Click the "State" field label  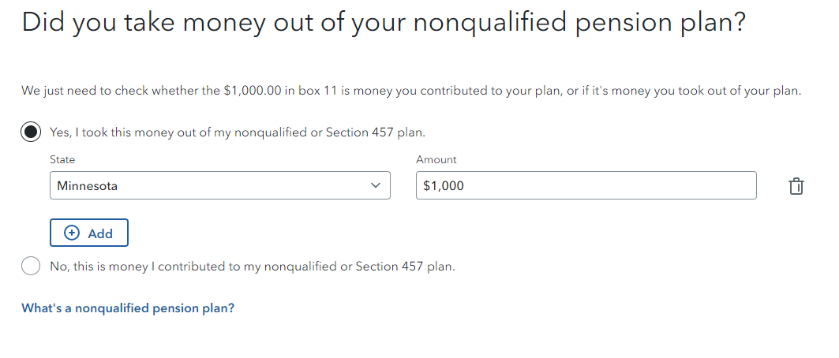pos(62,160)
